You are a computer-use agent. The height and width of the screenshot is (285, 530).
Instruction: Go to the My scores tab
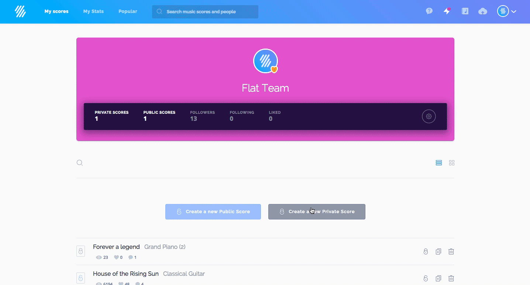(x=56, y=11)
